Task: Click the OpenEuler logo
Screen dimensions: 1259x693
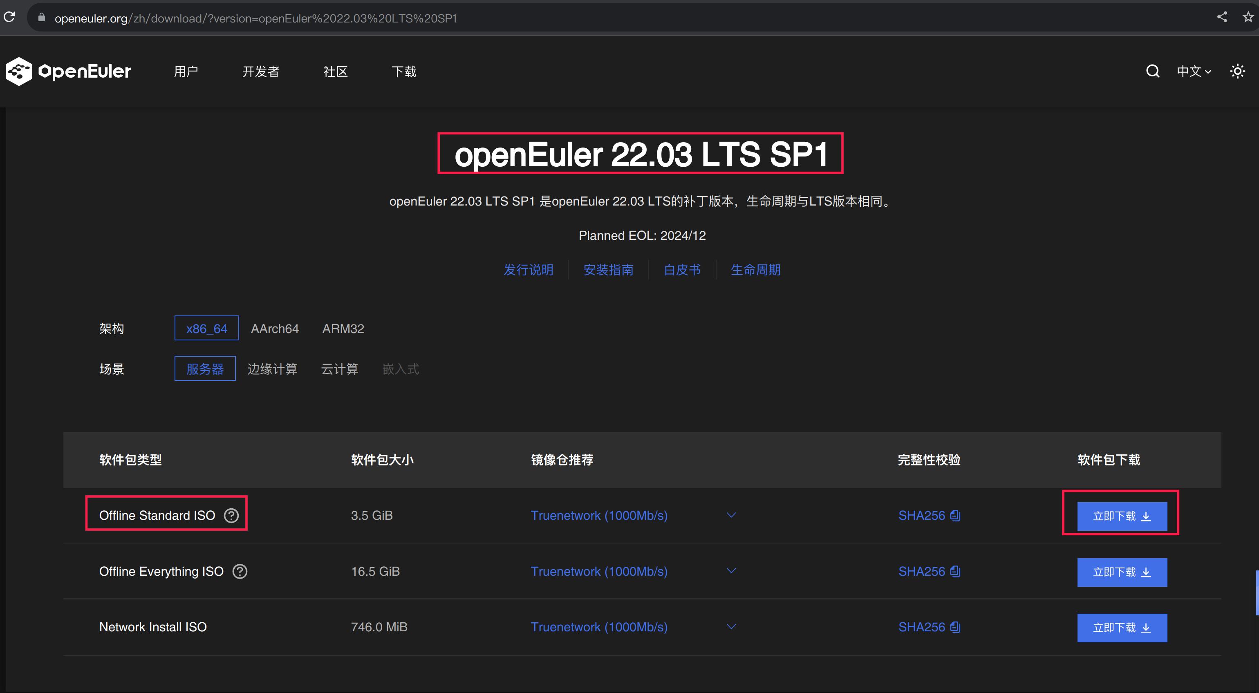Action: pyautogui.click(x=68, y=72)
